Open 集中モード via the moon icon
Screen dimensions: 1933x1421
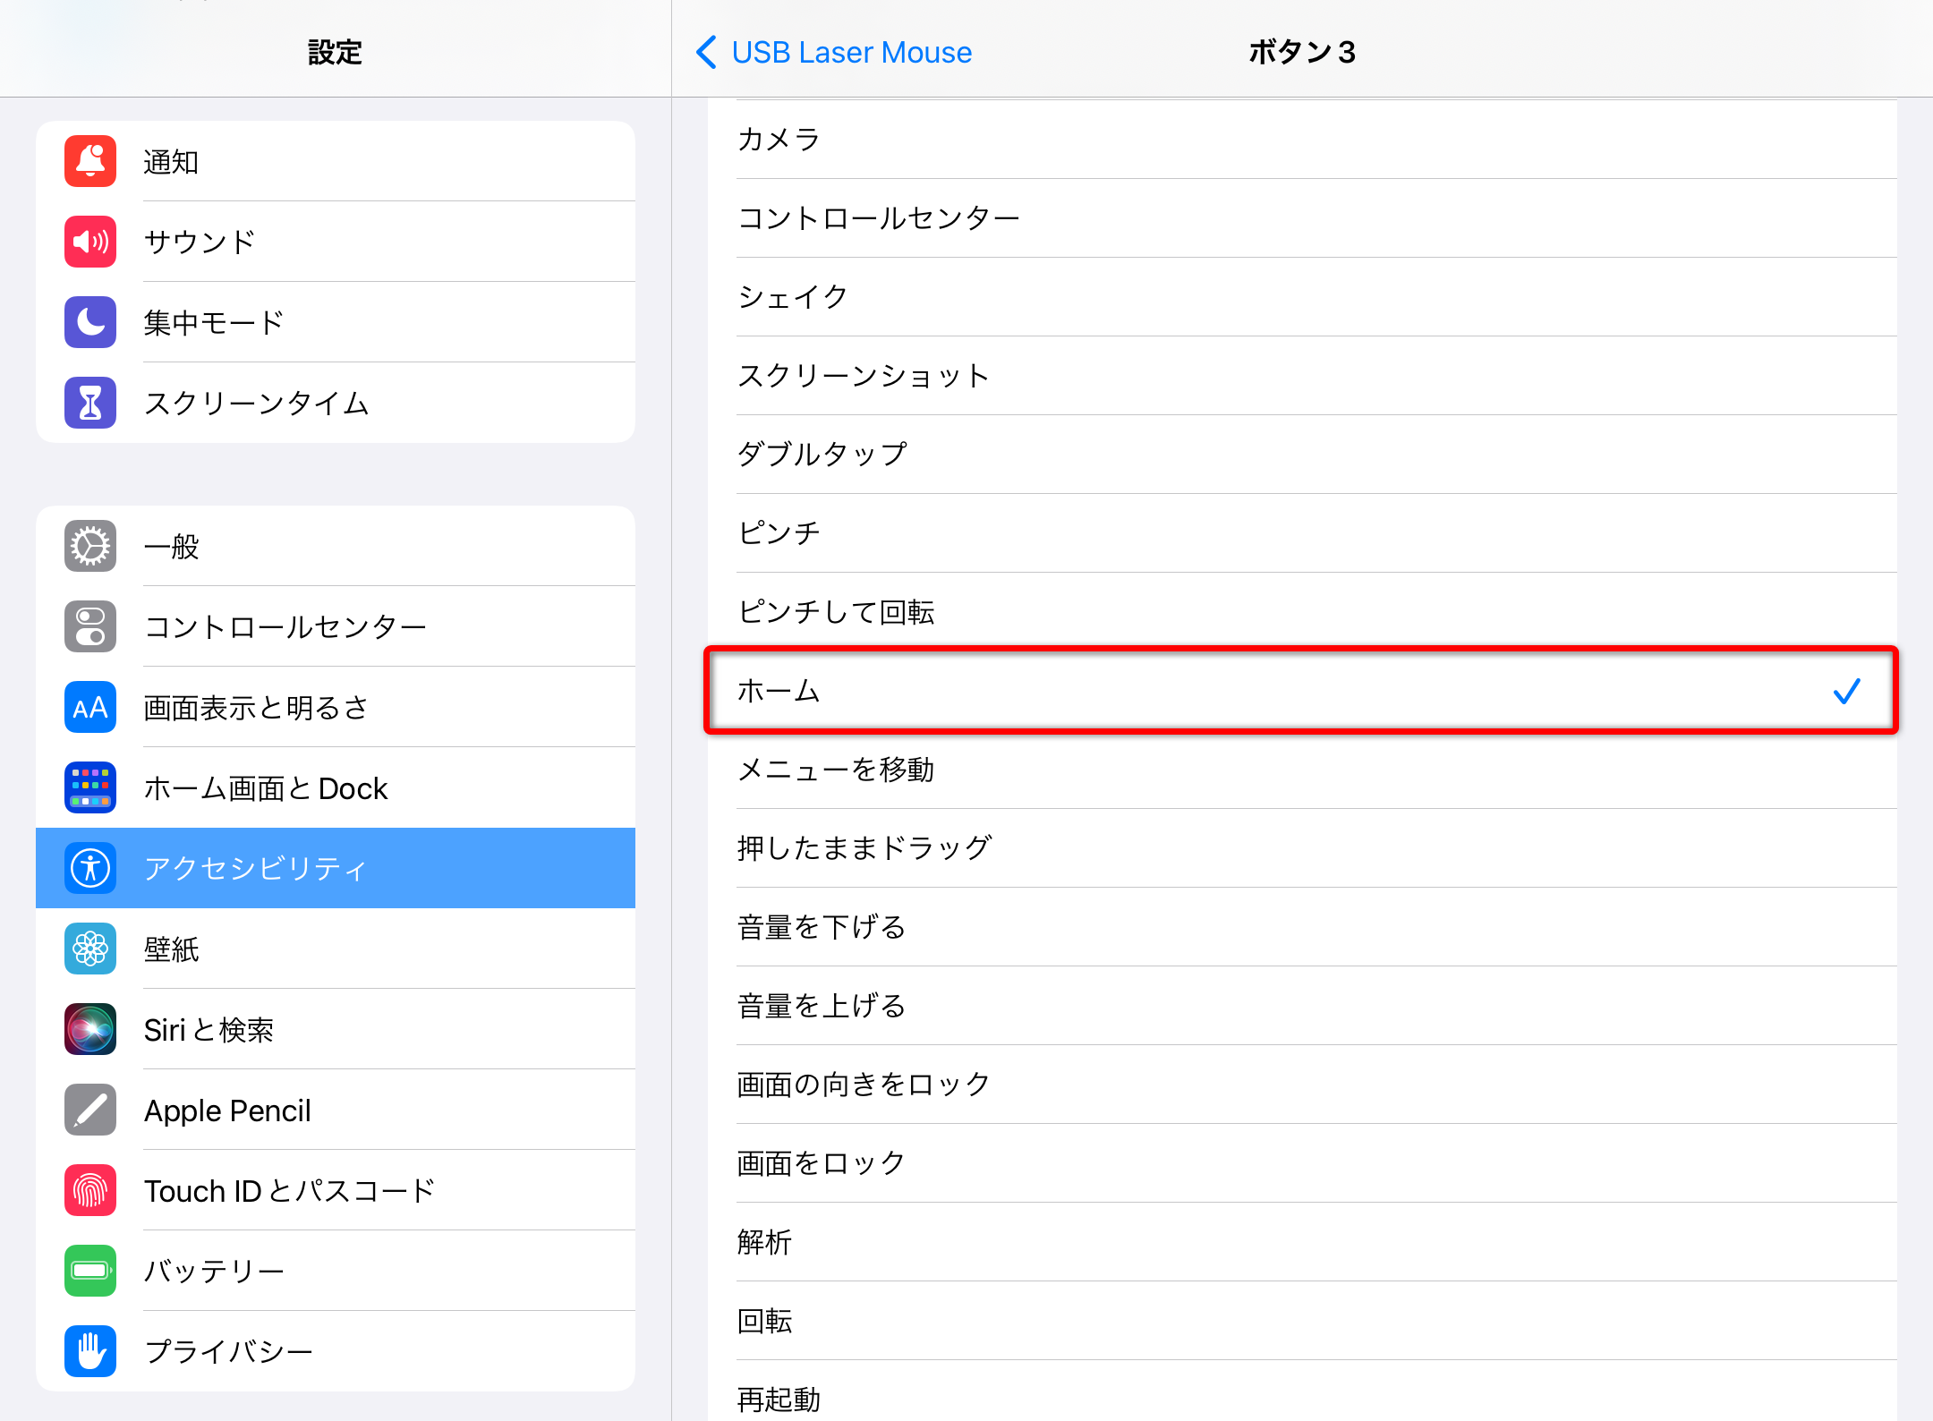tap(89, 322)
